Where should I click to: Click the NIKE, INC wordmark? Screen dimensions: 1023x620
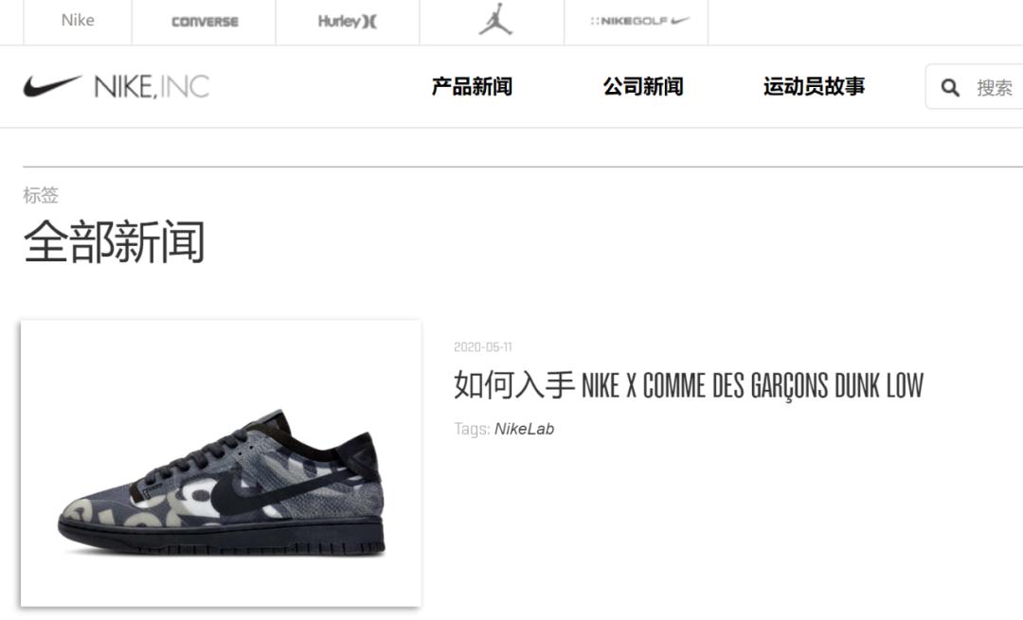[152, 86]
